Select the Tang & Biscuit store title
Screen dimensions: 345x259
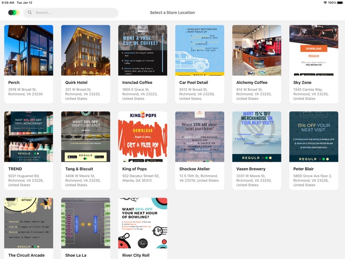(x=79, y=169)
